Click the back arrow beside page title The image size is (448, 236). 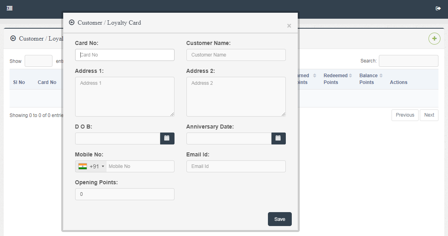(13, 39)
